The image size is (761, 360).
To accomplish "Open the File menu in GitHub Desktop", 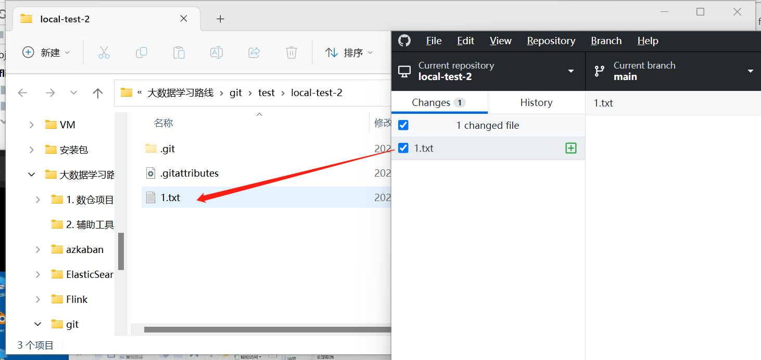I will coord(434,41).
